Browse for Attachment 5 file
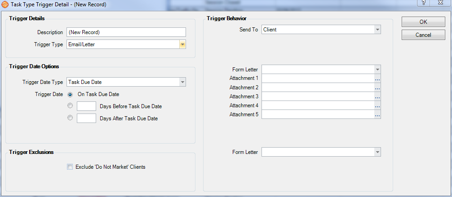This screenshot has height=197, width=452. click(x=377, y=114)
